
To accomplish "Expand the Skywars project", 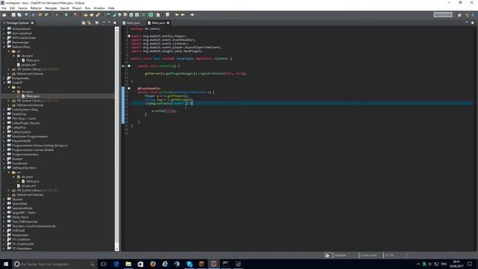I will [4, 200].
